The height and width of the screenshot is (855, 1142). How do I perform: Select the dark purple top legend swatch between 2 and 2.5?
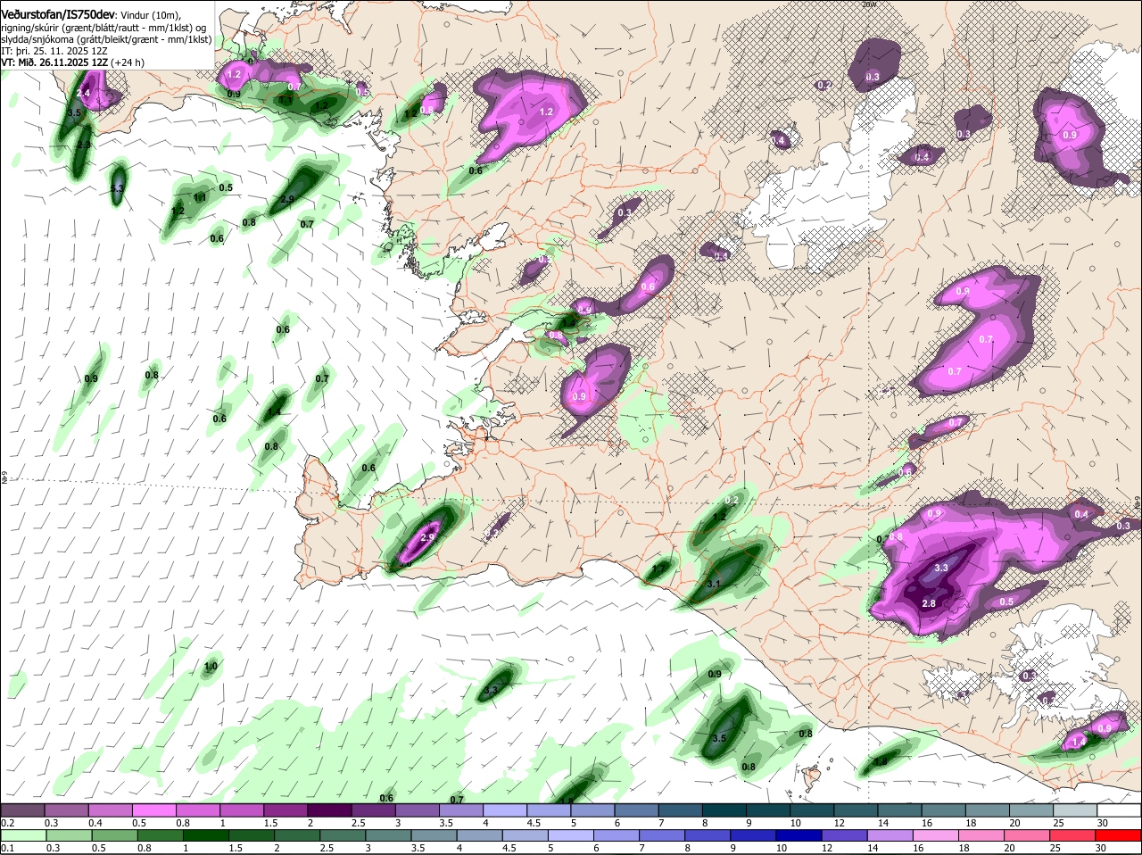point(329,810)
